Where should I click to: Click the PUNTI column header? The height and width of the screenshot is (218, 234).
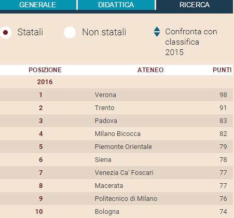[222, 70]
